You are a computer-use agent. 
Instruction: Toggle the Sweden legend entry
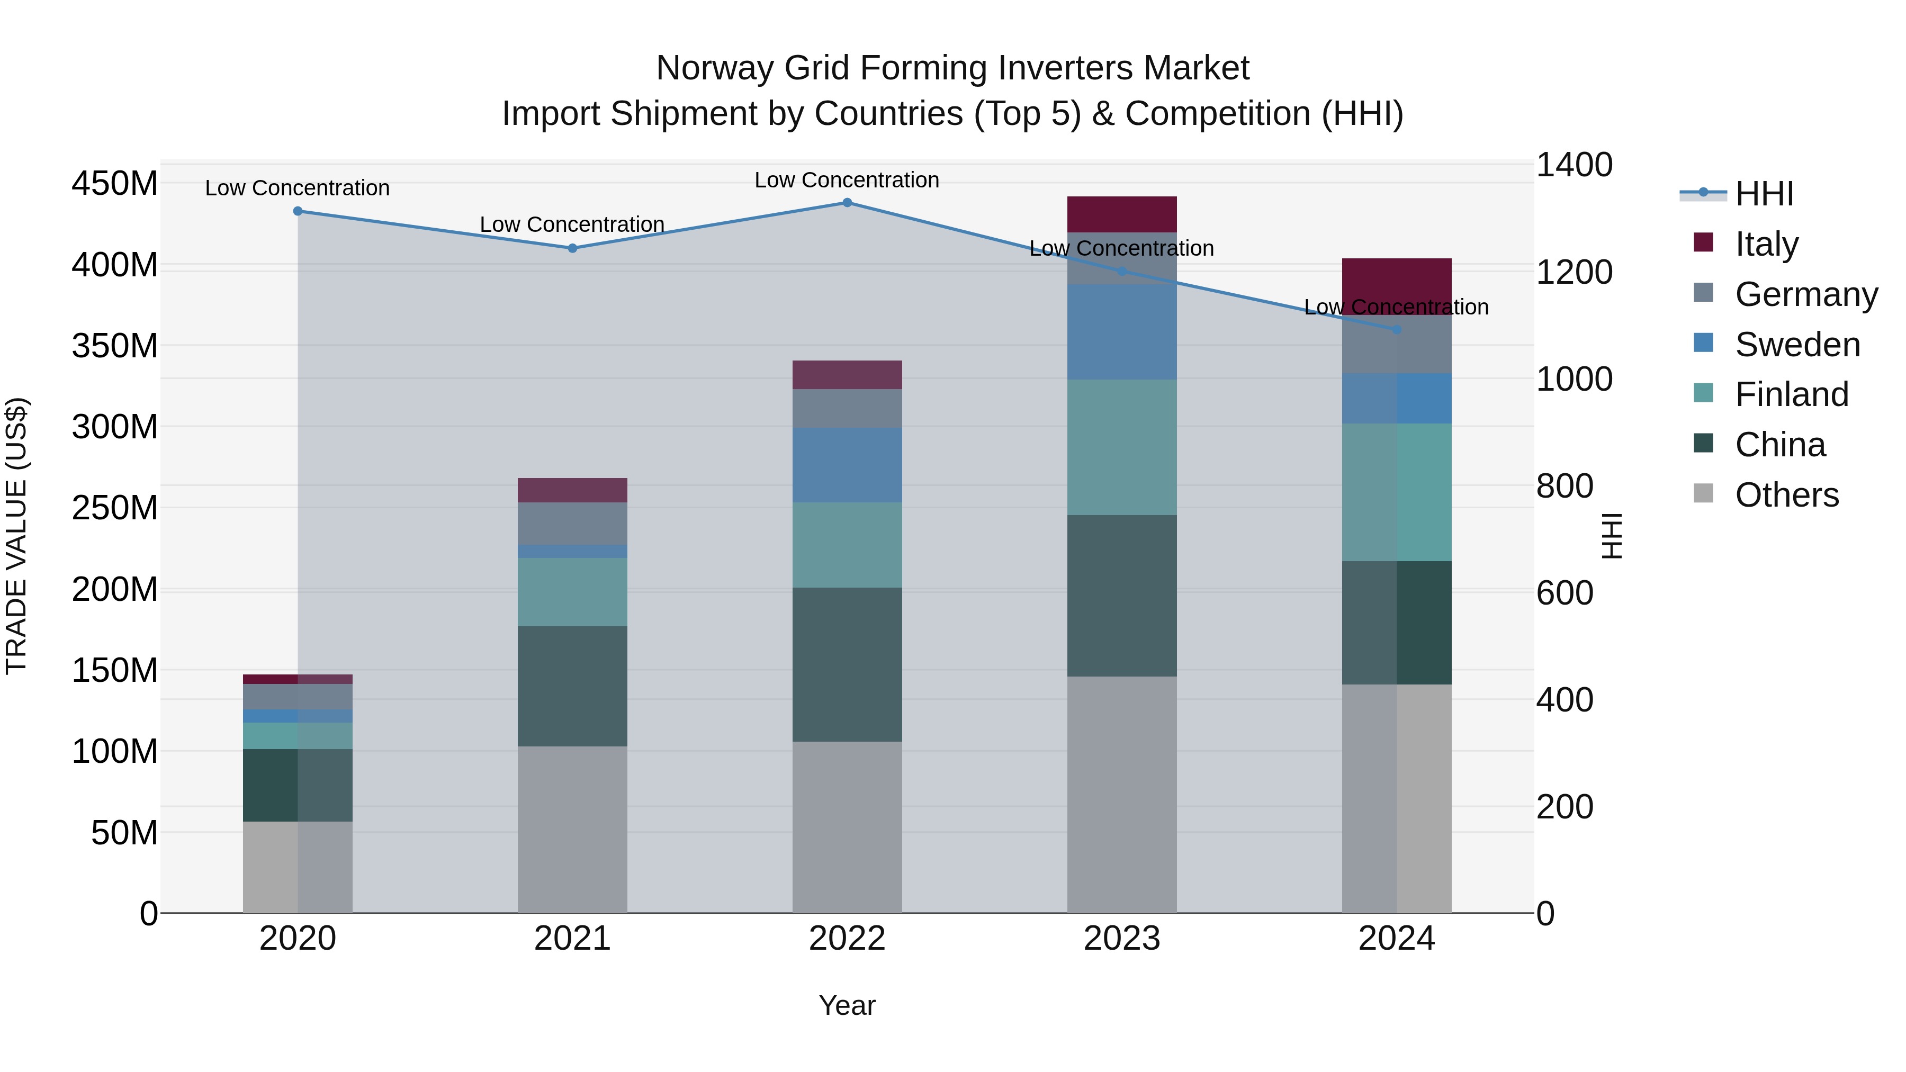[1776, 344]
